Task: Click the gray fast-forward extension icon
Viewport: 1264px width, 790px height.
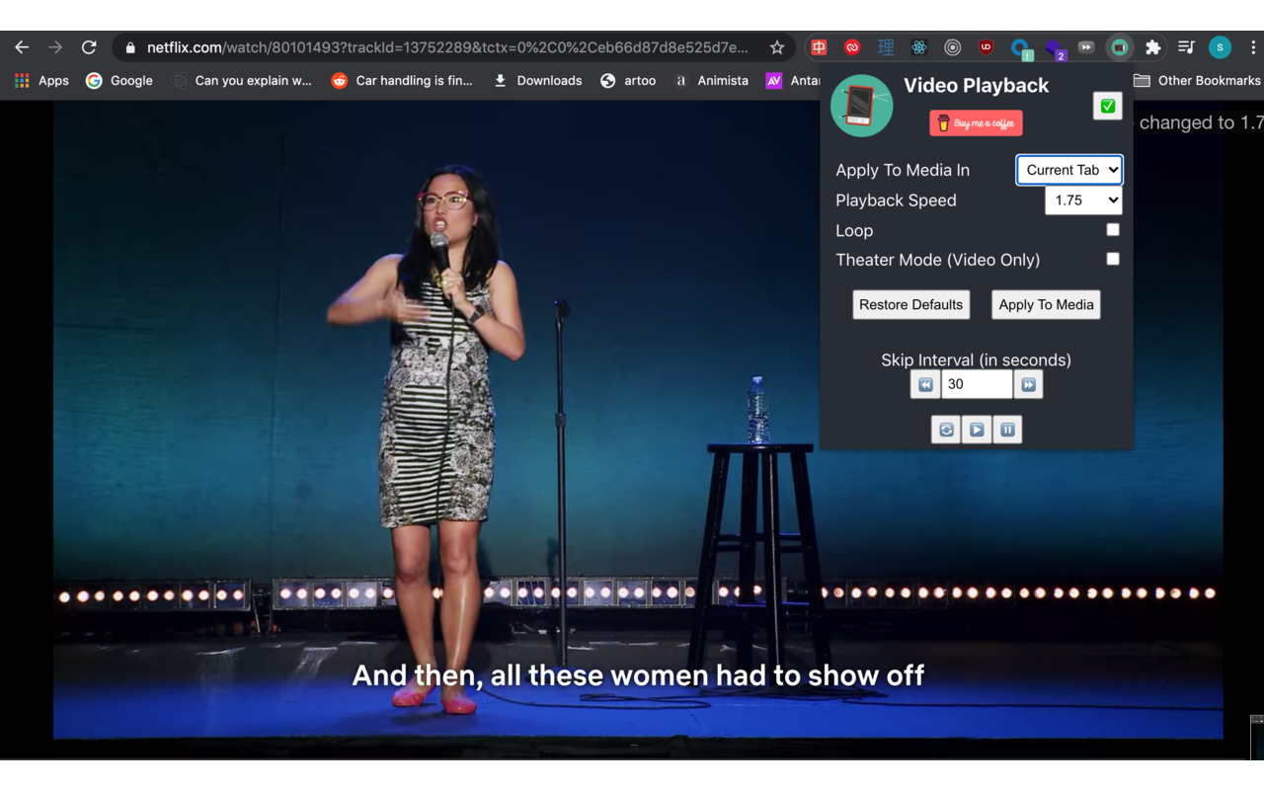Action: (1086, 47)
